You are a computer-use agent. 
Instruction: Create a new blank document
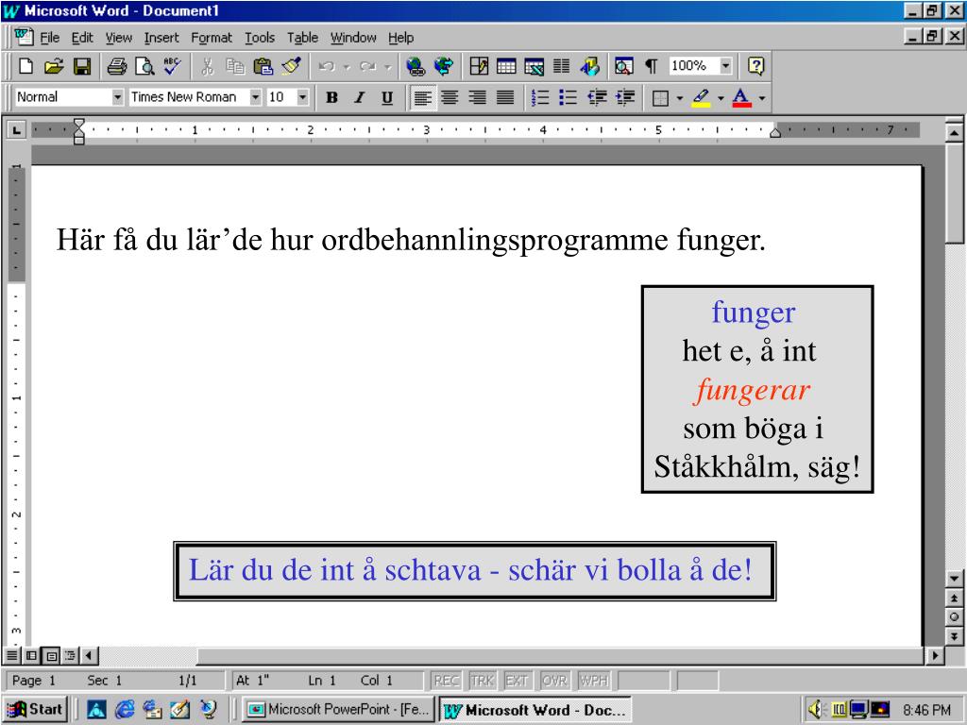25,65
